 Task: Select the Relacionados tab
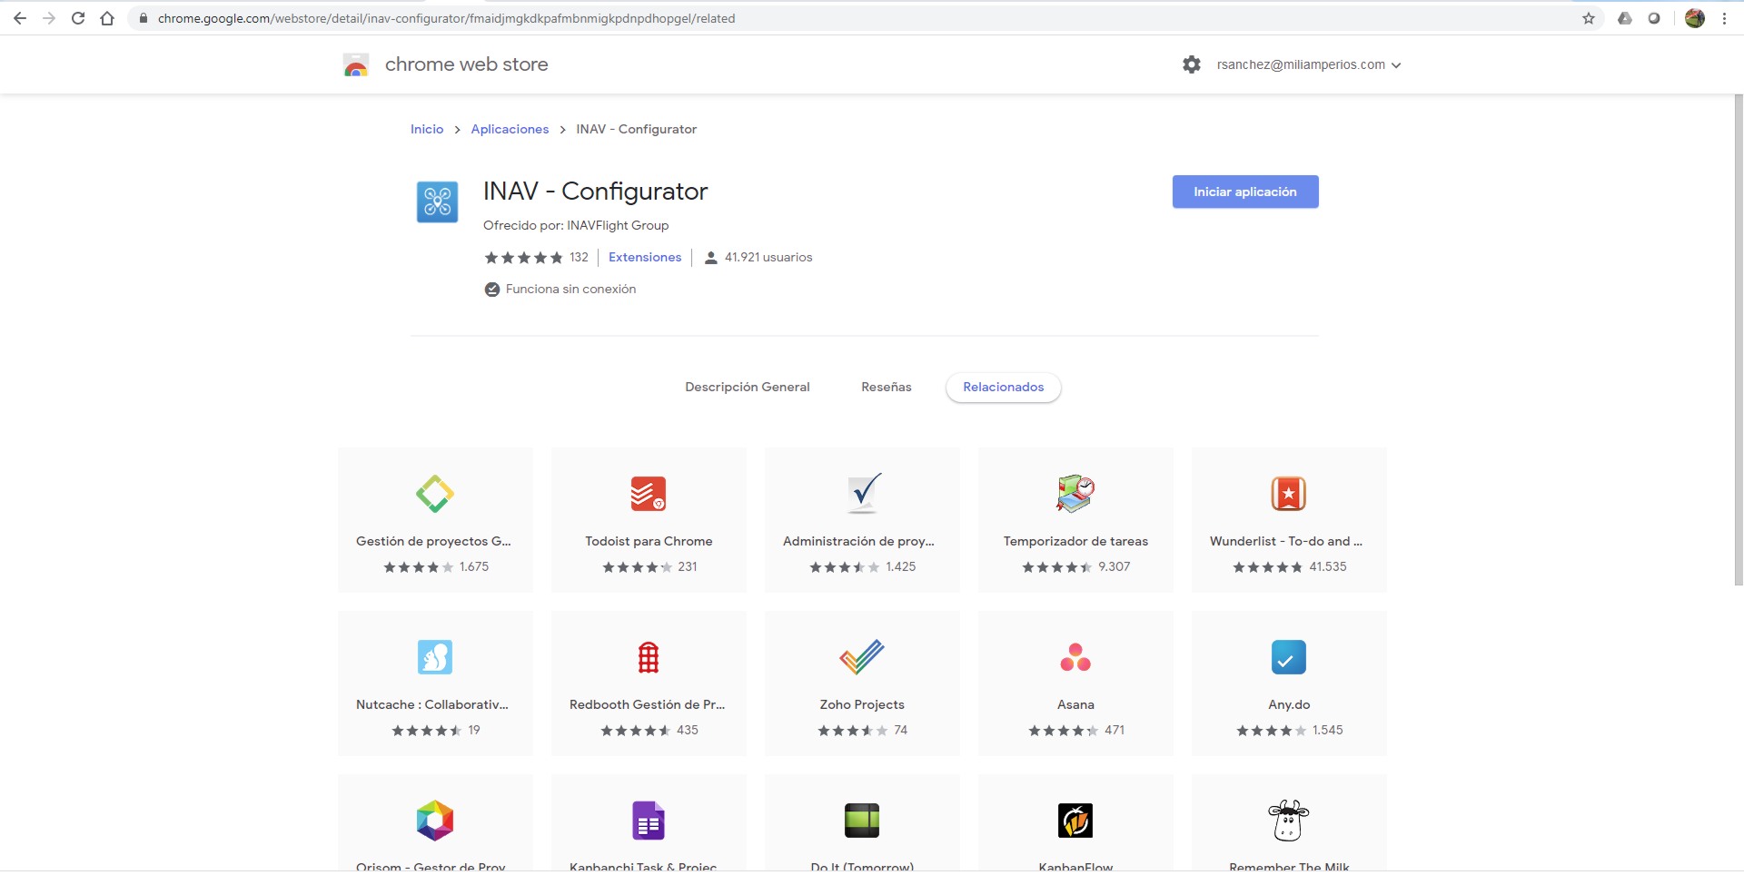[1003, 387]
